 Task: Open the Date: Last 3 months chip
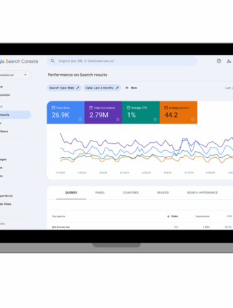pos(102,88)
